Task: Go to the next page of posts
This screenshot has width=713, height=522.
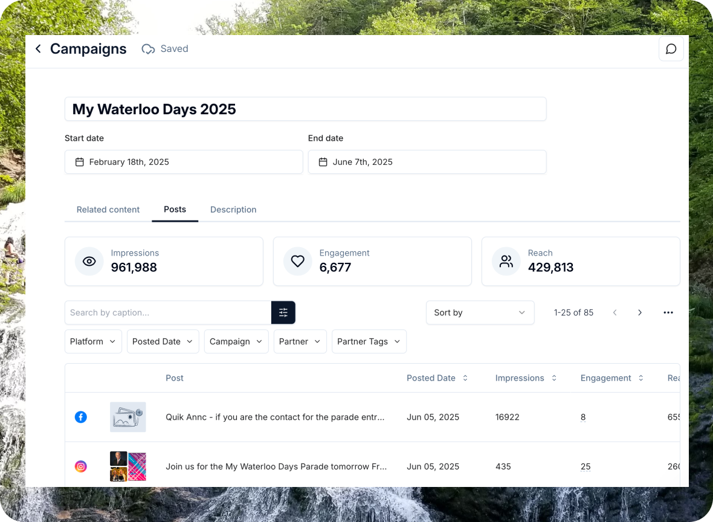Action: coord(639,312)
